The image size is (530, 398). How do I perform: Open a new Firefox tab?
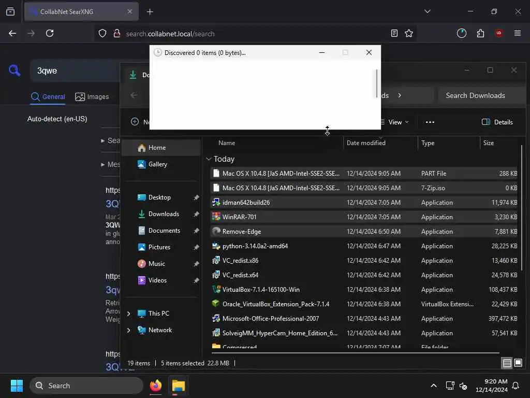pyautogui.click(x=150, y=12)
